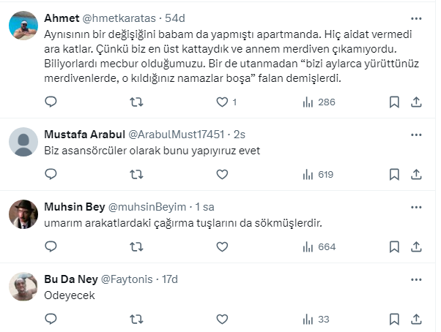Expand options menu for Muhsin Bey's tweet
This screenshot has height=332, width=441.
coord(416,207)
